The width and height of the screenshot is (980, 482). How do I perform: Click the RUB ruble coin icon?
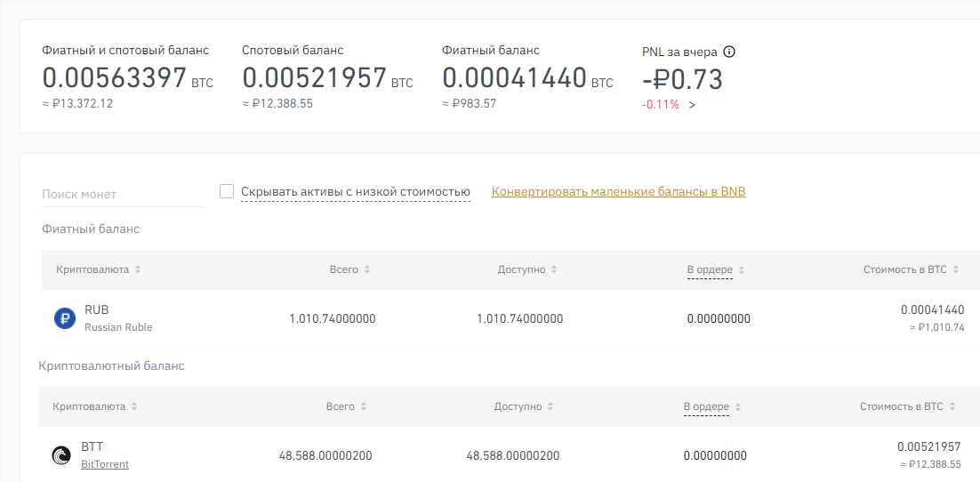(x=64, y=318)
